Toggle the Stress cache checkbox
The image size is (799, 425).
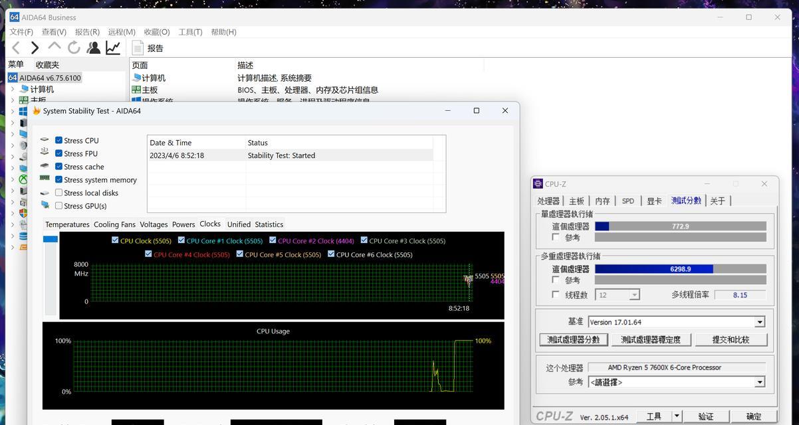pos(58,167)
